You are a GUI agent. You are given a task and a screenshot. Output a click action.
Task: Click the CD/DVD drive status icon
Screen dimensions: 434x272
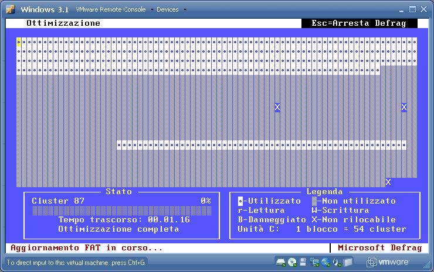[291, 262]
